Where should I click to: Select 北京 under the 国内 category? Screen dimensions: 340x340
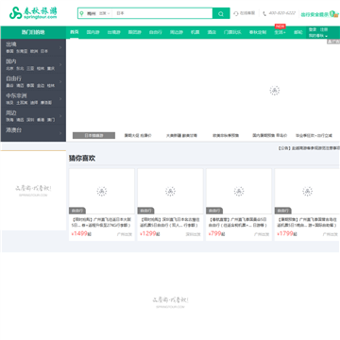coord(9,68)
